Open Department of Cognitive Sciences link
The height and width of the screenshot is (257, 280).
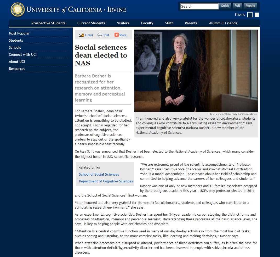(x=106, y=181)
